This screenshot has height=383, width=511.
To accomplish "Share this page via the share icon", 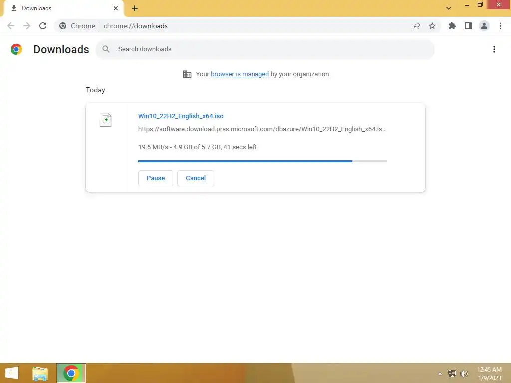I will point(416,26).
